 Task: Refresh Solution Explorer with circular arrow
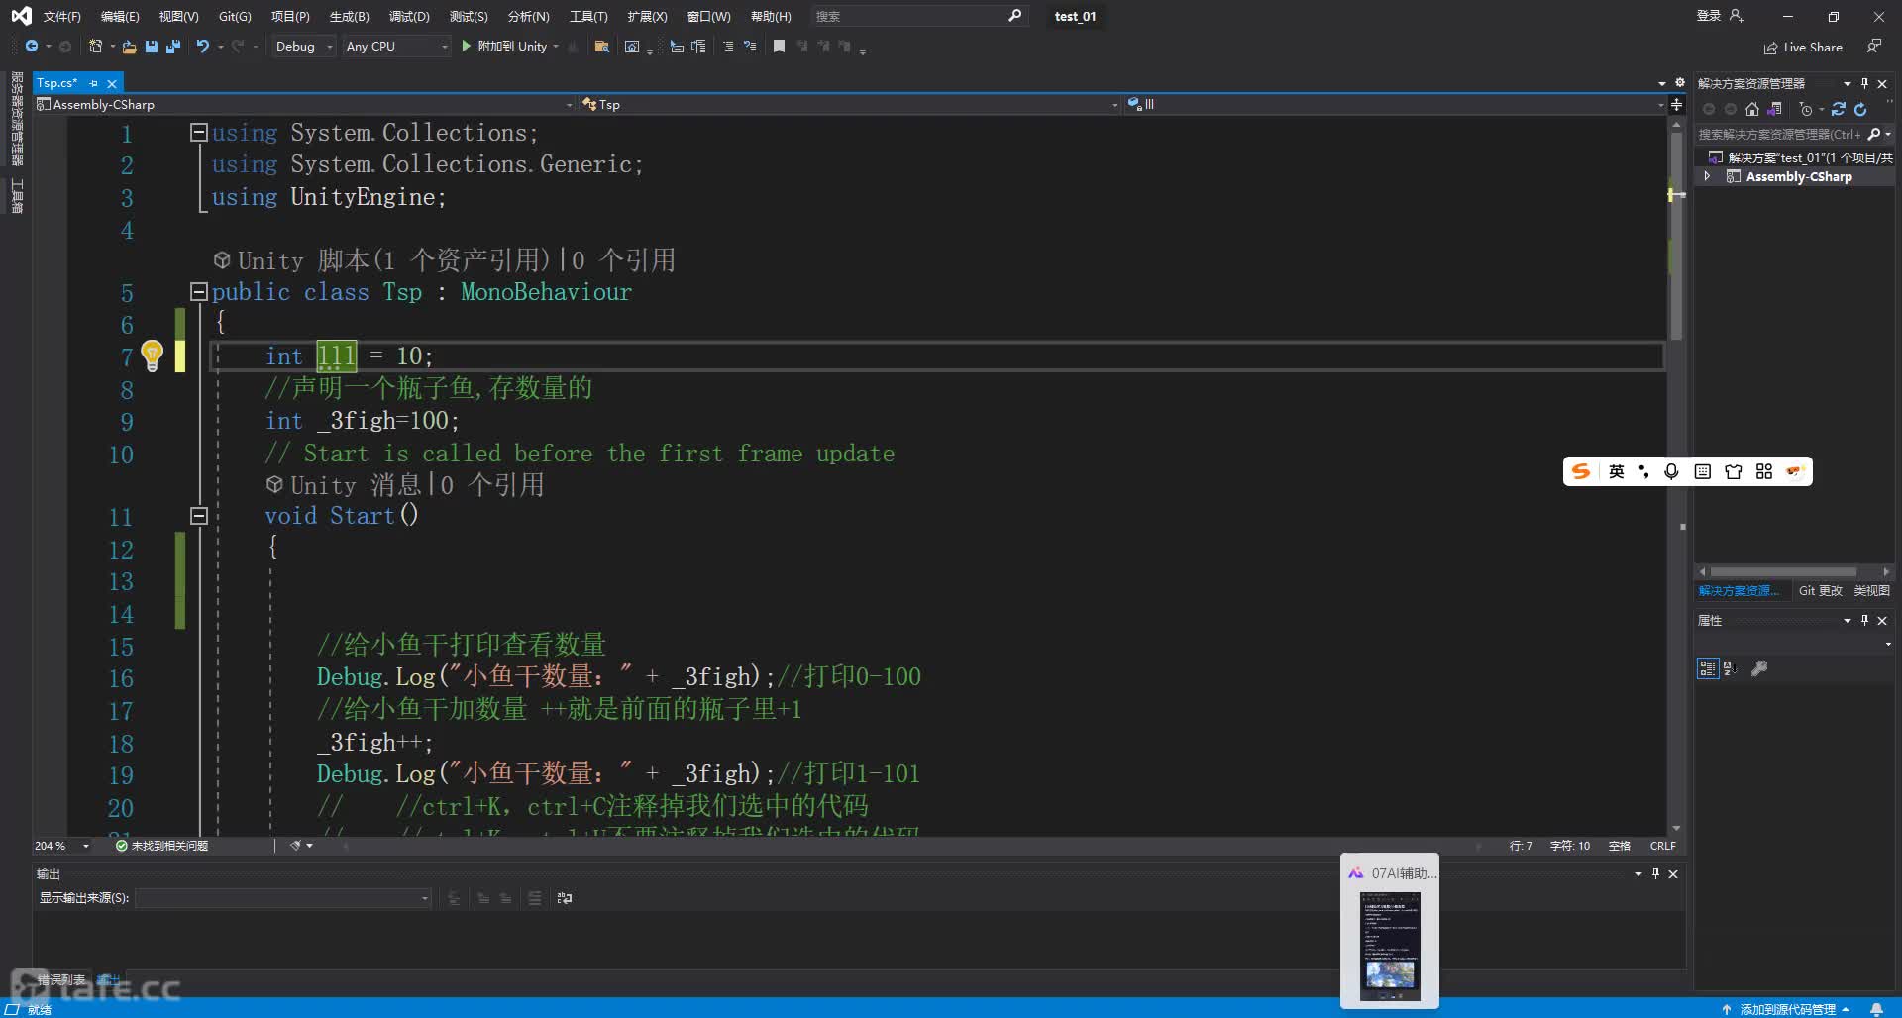pos(1860,109)
